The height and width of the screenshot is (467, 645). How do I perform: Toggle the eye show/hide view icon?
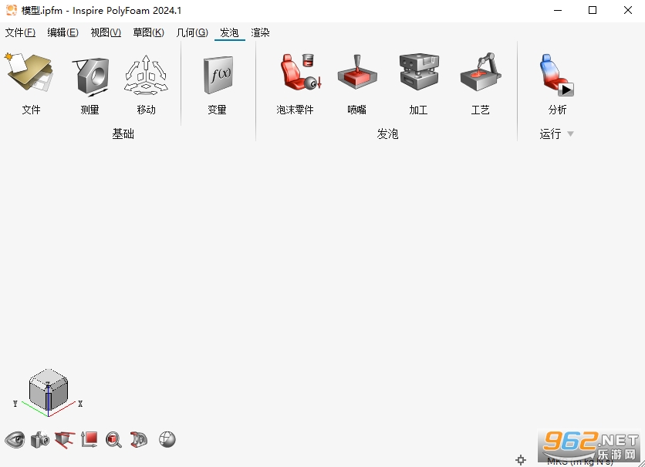click(x=15, y=440)
